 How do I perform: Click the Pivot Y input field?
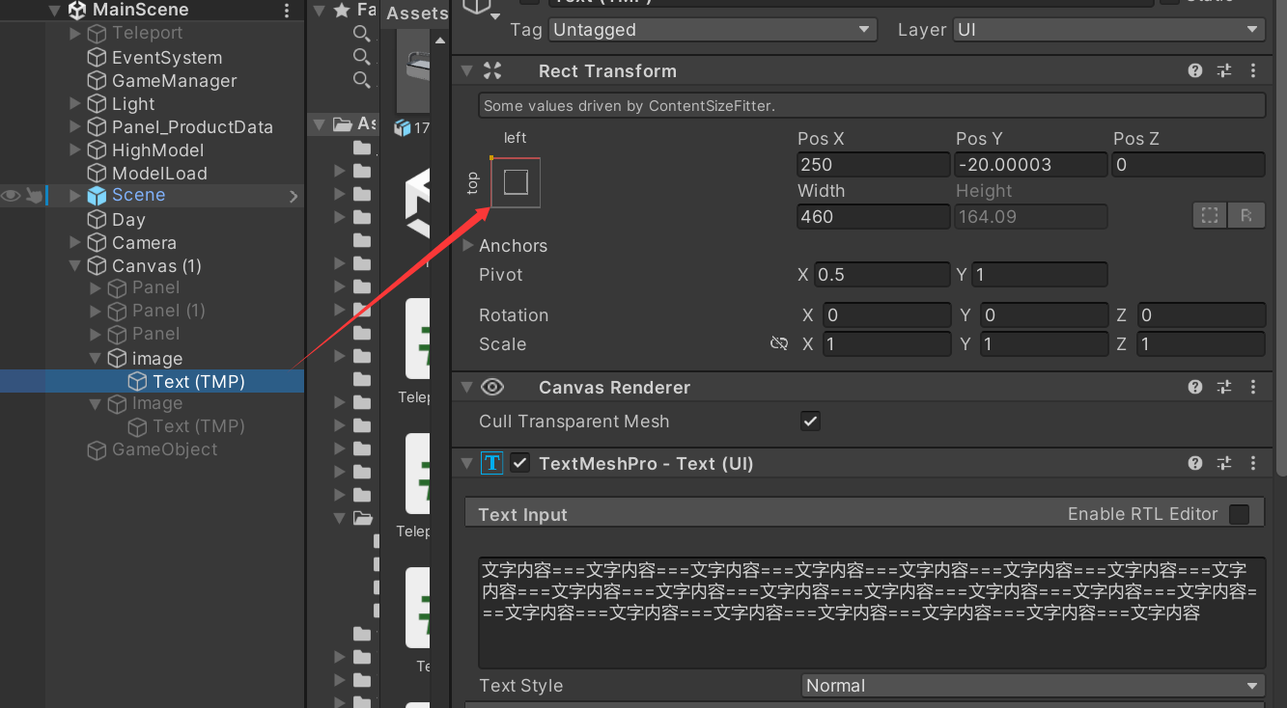click(x=1040, y=275)
